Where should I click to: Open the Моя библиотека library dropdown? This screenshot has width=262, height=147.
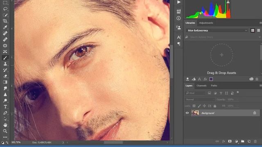(x=217, y=30)
